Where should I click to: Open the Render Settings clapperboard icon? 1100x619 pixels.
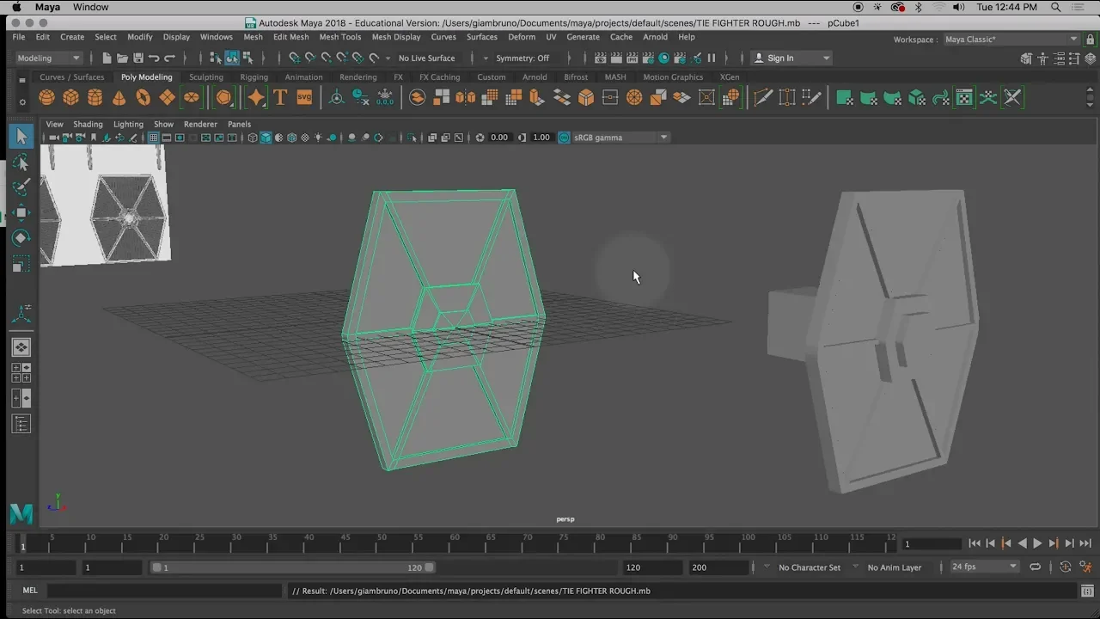click(x=648, y=58)
